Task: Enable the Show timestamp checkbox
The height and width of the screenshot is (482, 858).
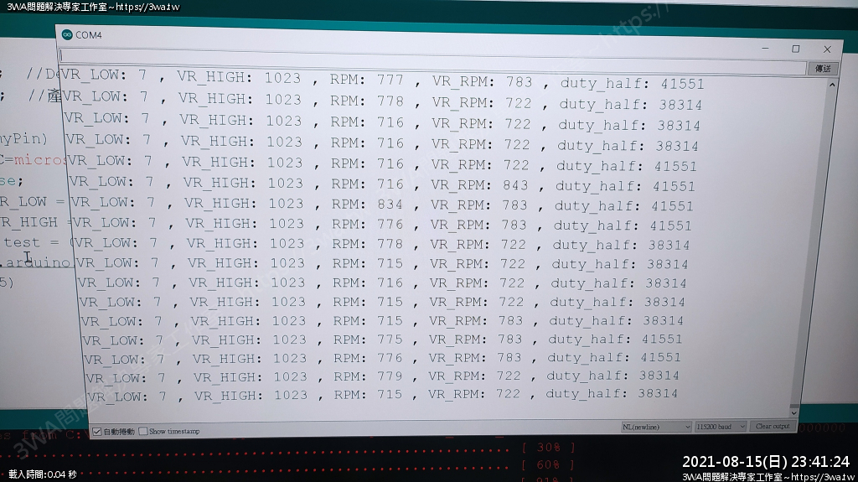Action: point(143,432)
